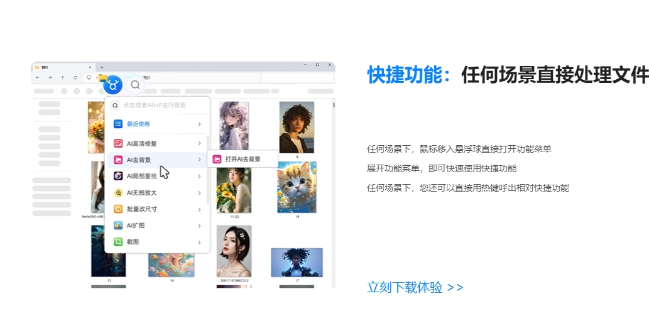Select AI局部重绘 from the menu
649x311 pixels.
pyautogui.click(x=157, y=176)
